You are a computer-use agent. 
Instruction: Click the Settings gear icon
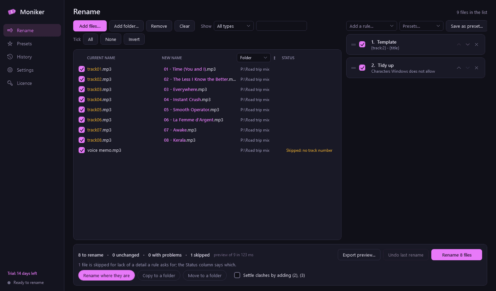pos(10,70)
